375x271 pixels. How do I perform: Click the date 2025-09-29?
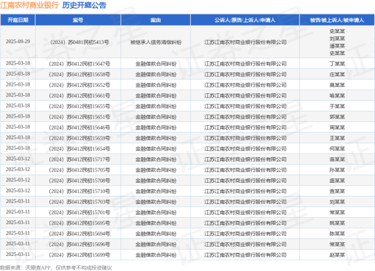pos(18,42)
